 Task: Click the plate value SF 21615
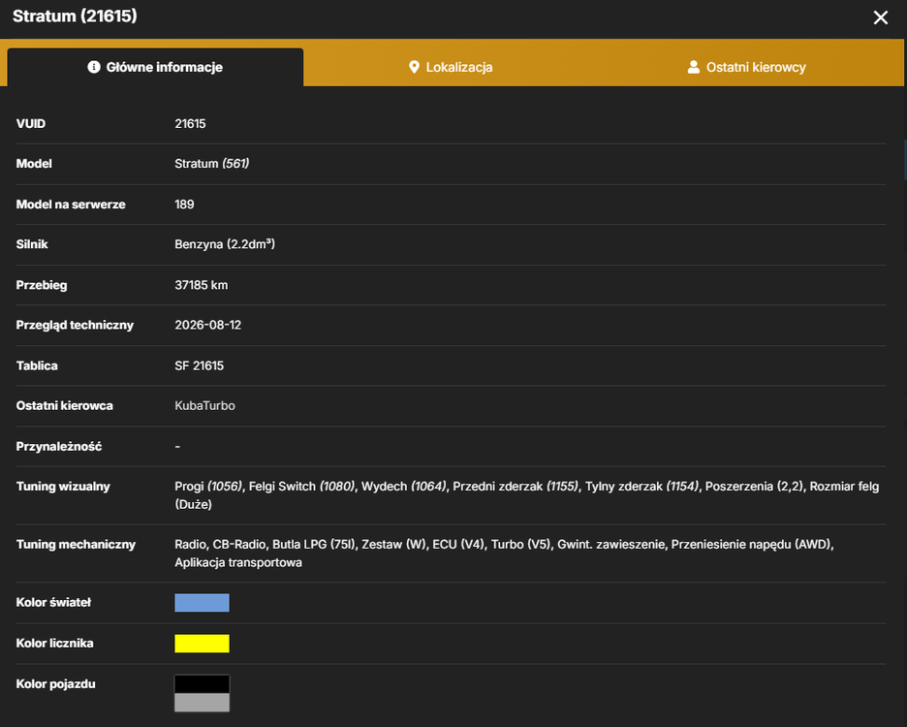(x=199, y=365)
